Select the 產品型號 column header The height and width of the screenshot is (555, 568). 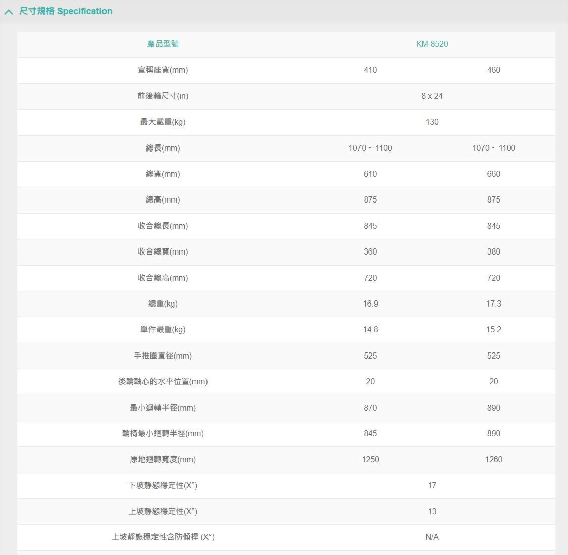point(163,44)
